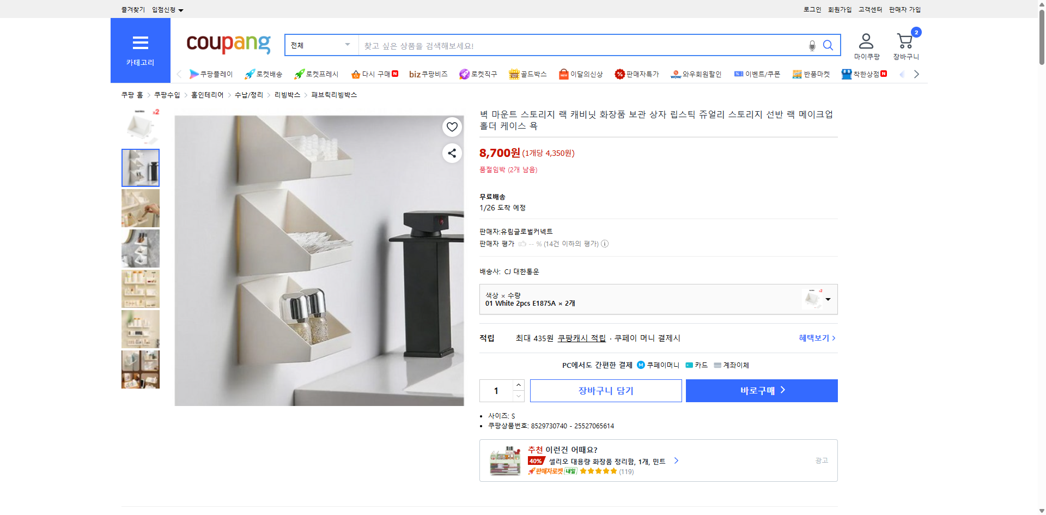Viewport: 1046px width, 515px height.
Task: Click the 바로구매 purchase button
Action: coord(761,390)
